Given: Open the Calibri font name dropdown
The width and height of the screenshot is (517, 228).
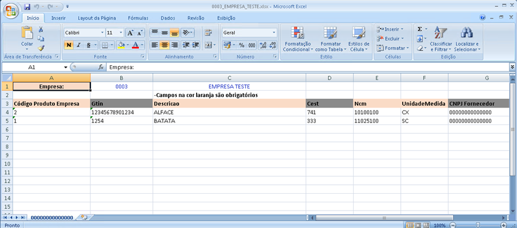Looking at the screenshot, I should 102,33.
